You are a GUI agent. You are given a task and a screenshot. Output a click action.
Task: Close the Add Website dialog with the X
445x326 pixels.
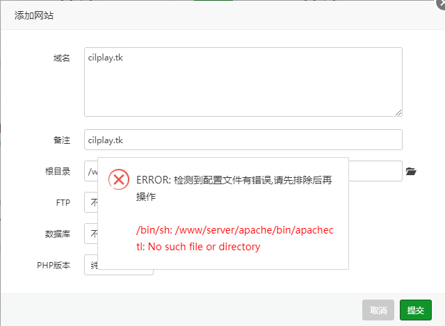point(442,4)
